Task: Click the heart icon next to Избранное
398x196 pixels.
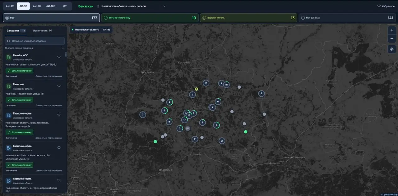Action: point(379,6)
